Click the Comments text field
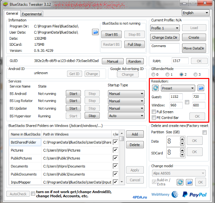 click(x=165, y=48)
